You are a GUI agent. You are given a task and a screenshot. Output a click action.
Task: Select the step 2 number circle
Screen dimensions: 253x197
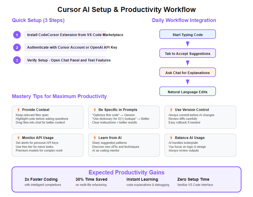point(17,47)
